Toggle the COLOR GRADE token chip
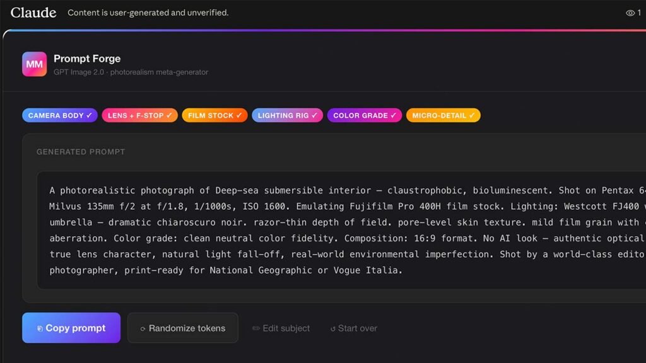This screenshot has width=646, height=363. (364, 115)
